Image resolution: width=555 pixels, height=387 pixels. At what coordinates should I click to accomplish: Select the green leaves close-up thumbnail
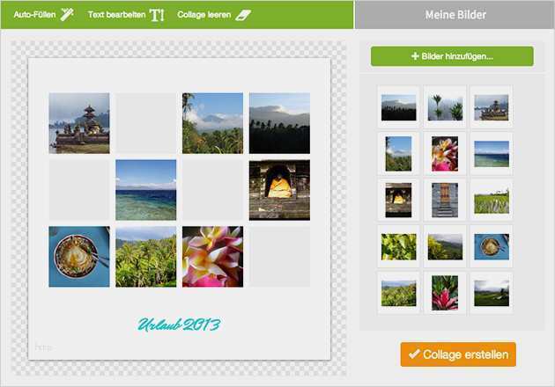398,246
